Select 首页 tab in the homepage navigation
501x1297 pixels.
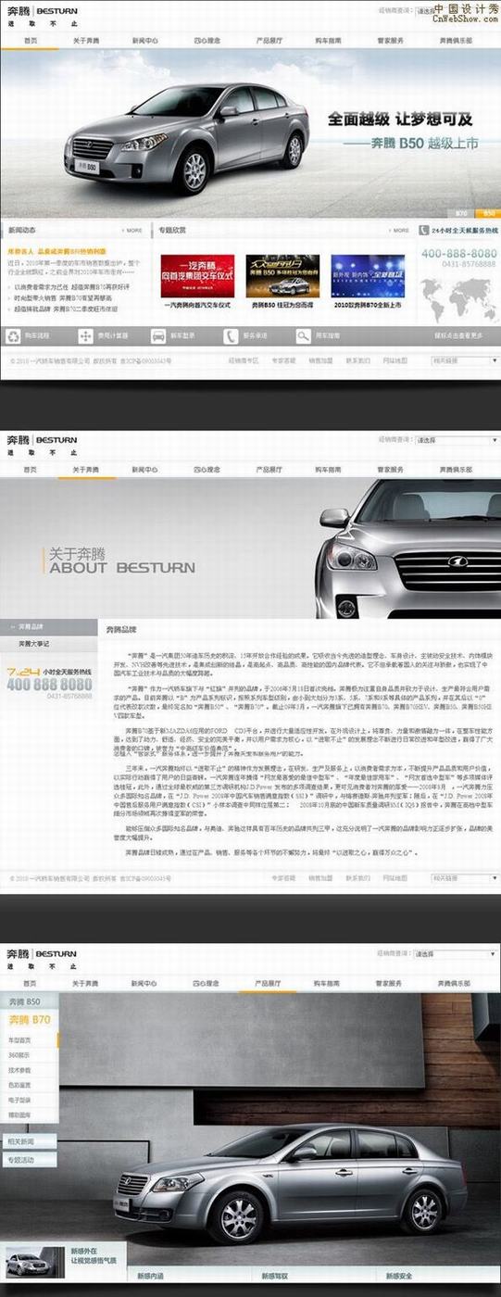(x=31, y=42)
